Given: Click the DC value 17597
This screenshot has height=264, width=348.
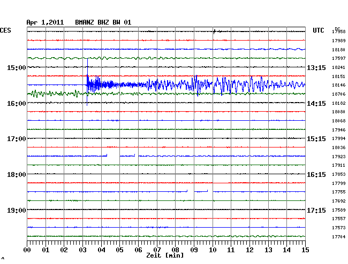Looking at the screenshot, I should pyautogui.click(x=339, y=58).
